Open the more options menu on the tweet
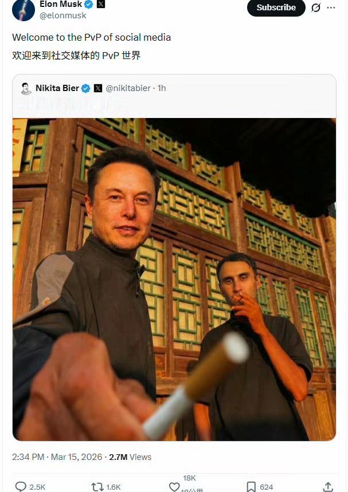 tap(331, 8)
